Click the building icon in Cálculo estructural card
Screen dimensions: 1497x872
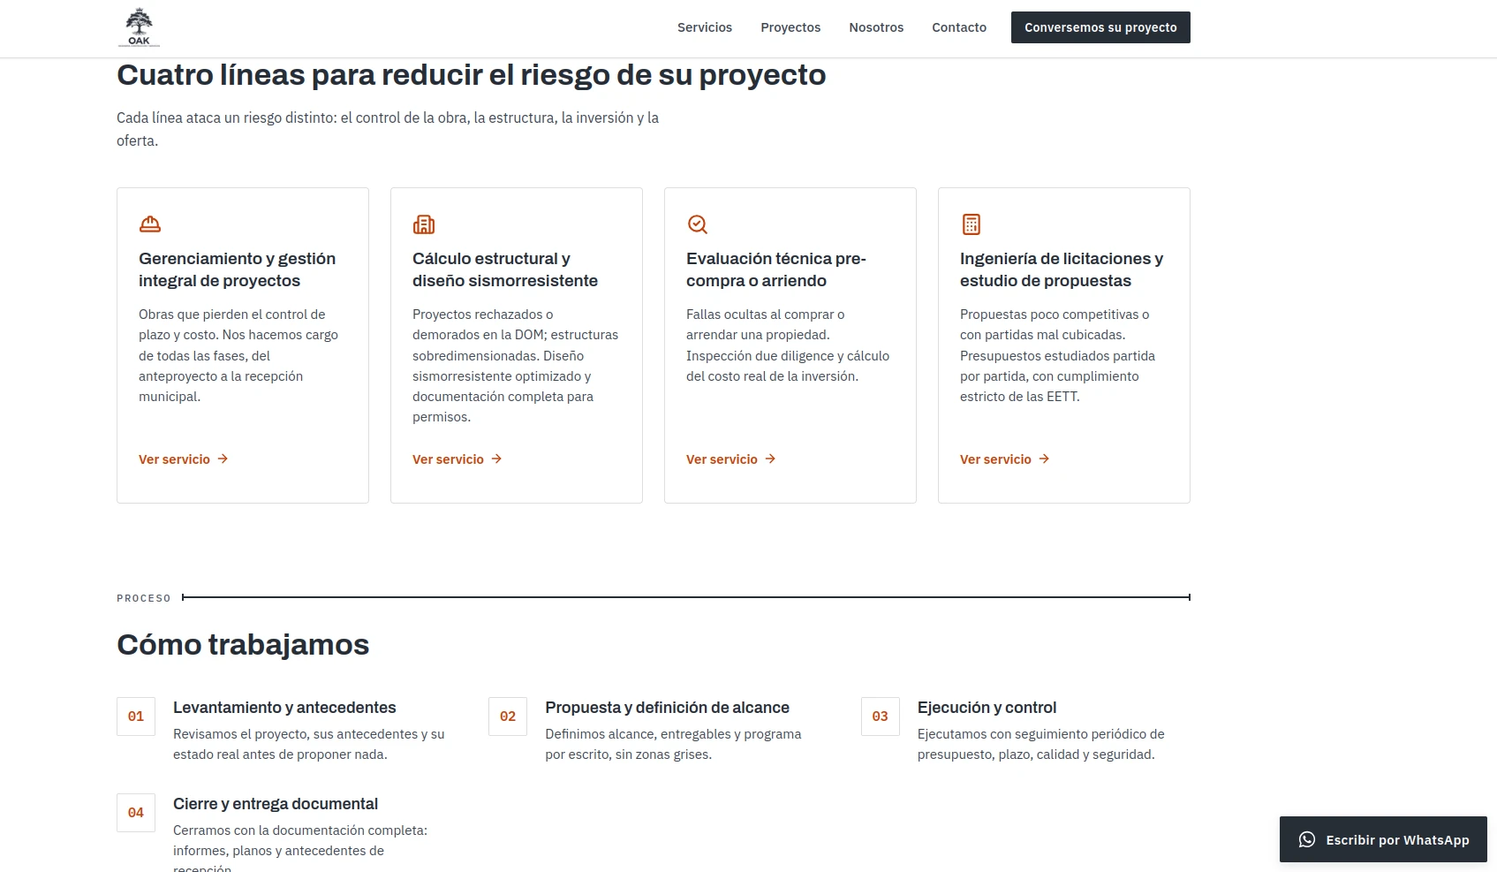[424, 224]
